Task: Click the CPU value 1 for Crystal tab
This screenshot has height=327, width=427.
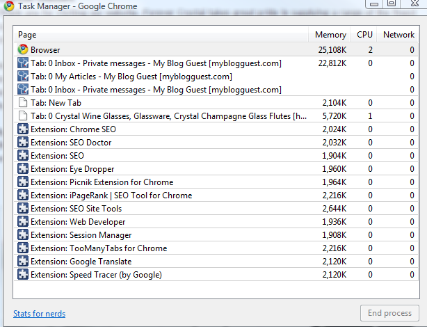Action: point(371,116)
